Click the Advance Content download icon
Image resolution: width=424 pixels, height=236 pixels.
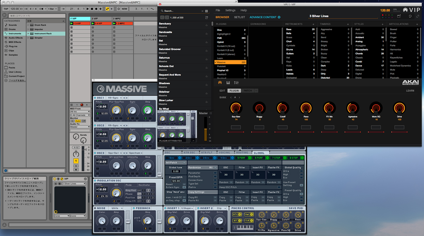point(279,17)
